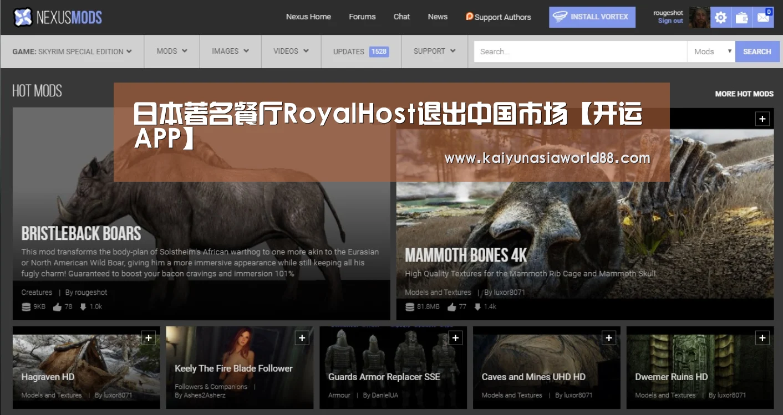Click downloads icon on Bristleback Boars
Screen dimensions: 783x415
coord(83,307)
